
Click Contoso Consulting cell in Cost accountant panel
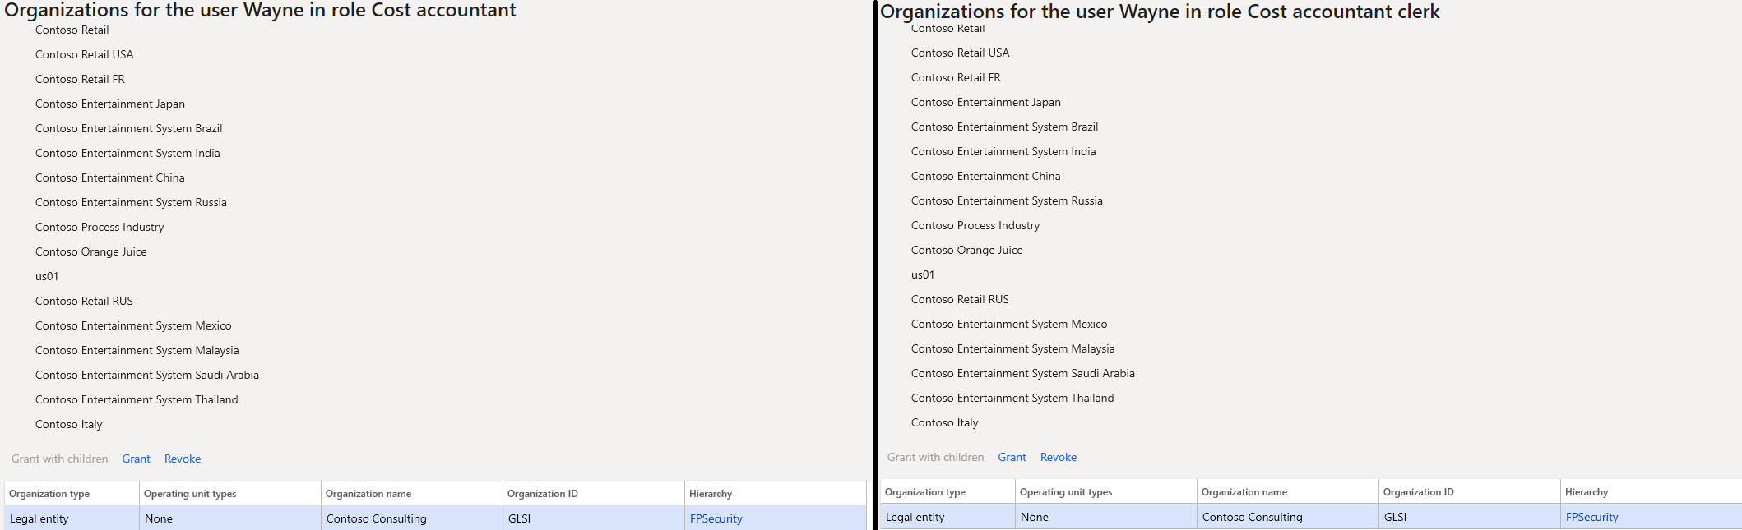[412, 518]
